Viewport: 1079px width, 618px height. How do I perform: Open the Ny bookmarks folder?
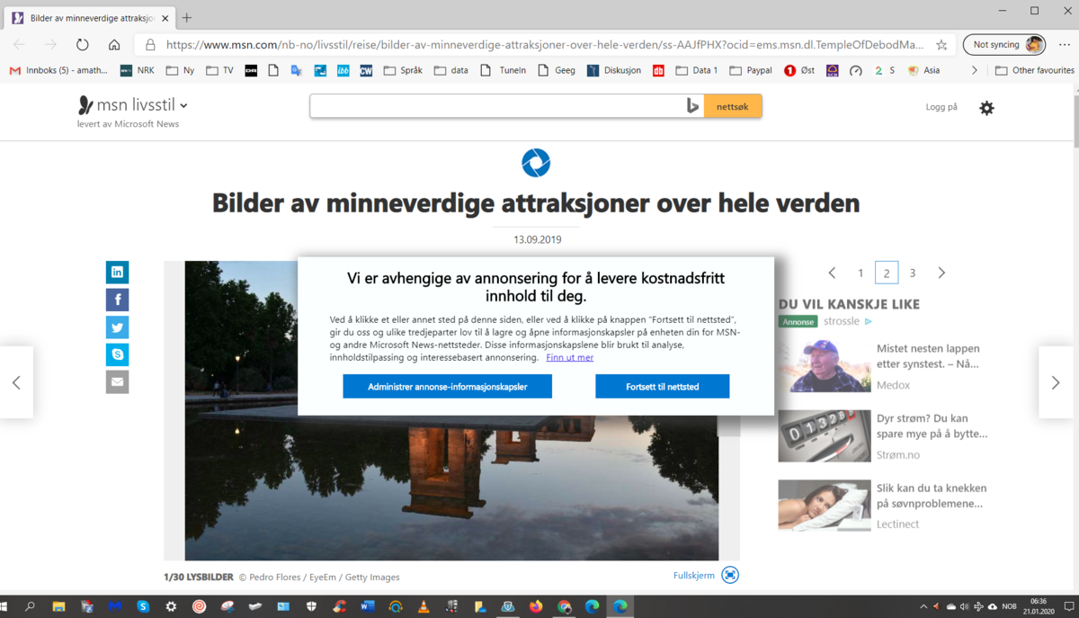(180, 70)
